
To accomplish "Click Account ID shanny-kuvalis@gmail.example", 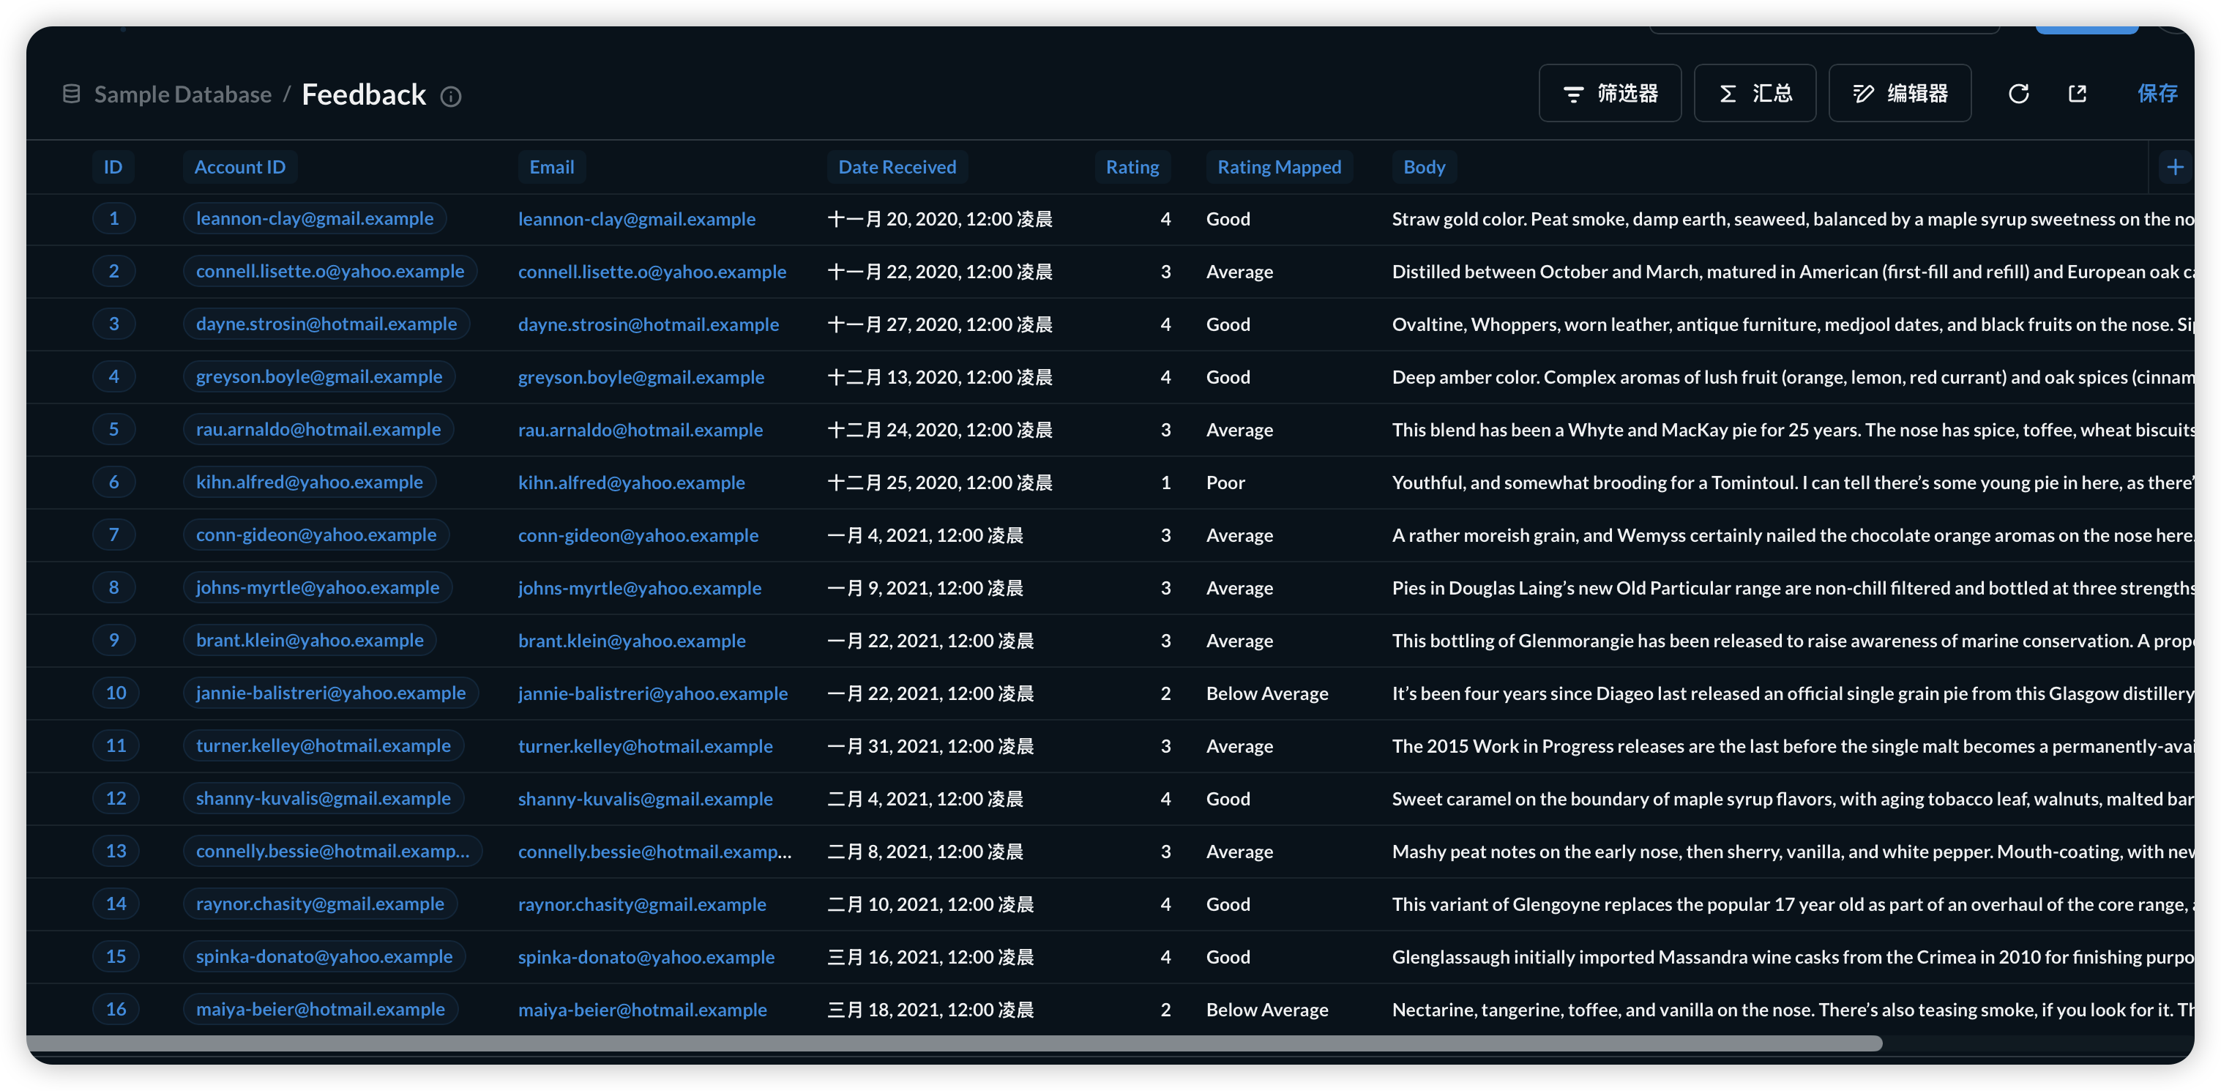I will pyautogui.click(x=324, y=799).
